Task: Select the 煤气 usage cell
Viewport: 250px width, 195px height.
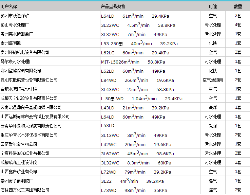Action: coord(213,190)
